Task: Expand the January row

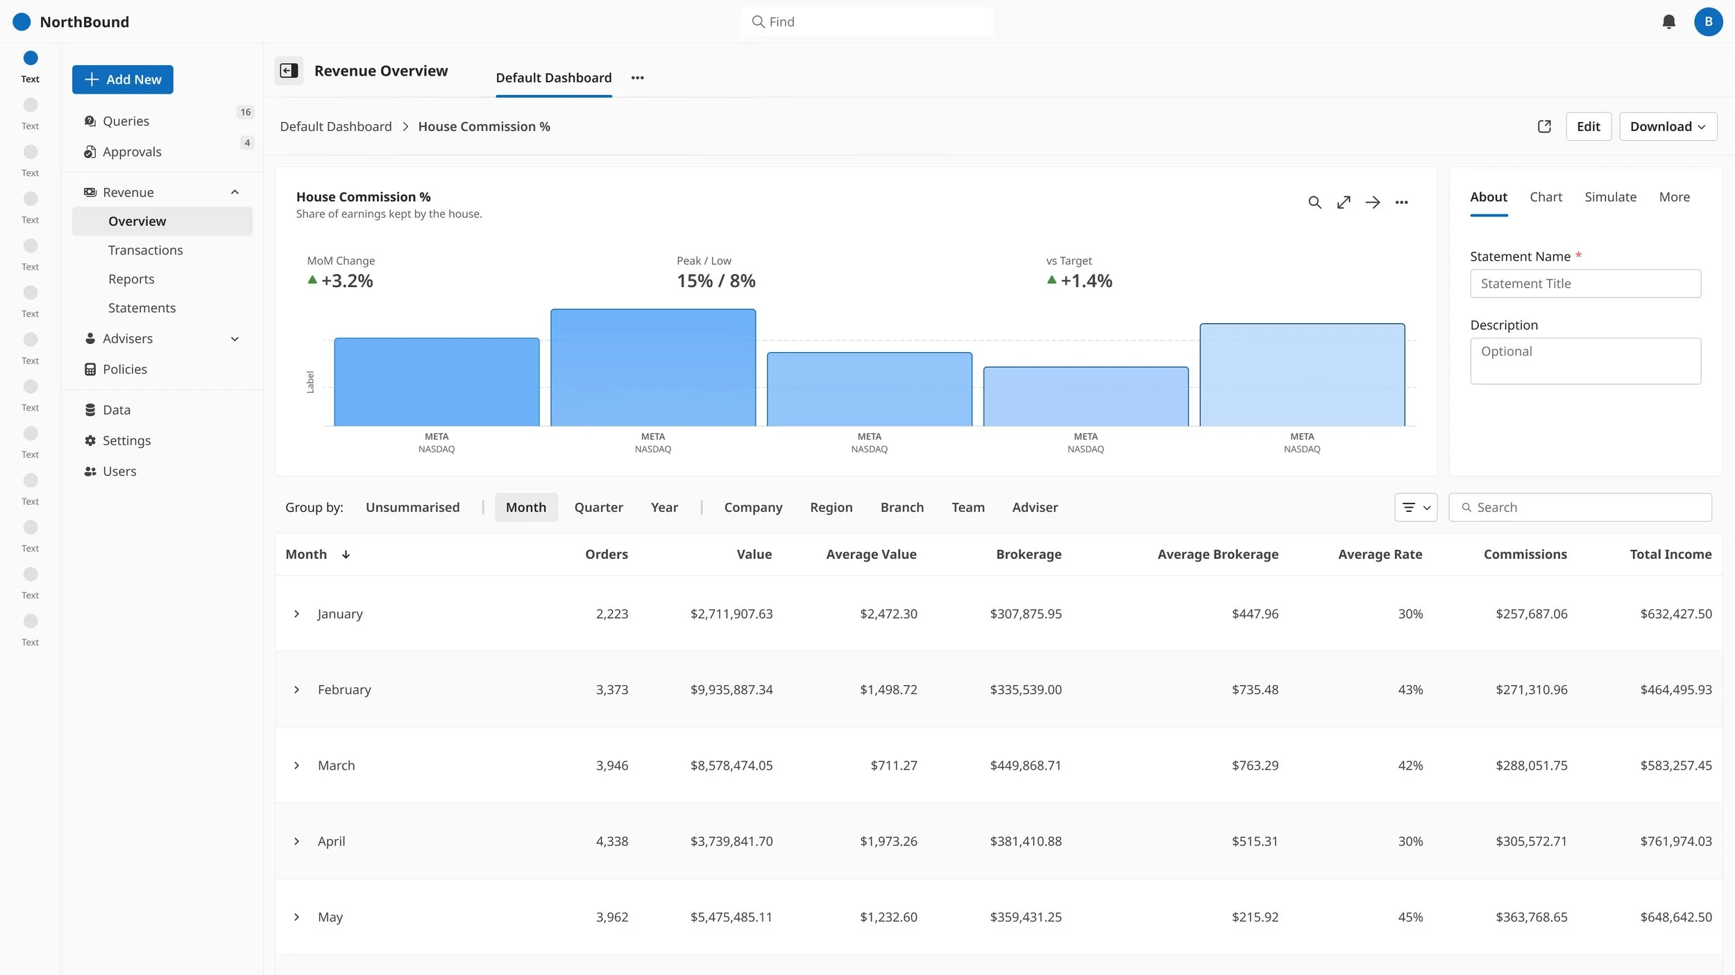Action: 296,614
